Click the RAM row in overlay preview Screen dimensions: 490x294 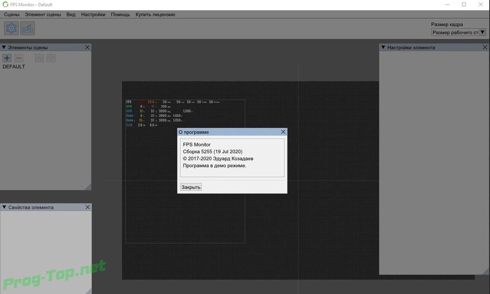[142, 125]
